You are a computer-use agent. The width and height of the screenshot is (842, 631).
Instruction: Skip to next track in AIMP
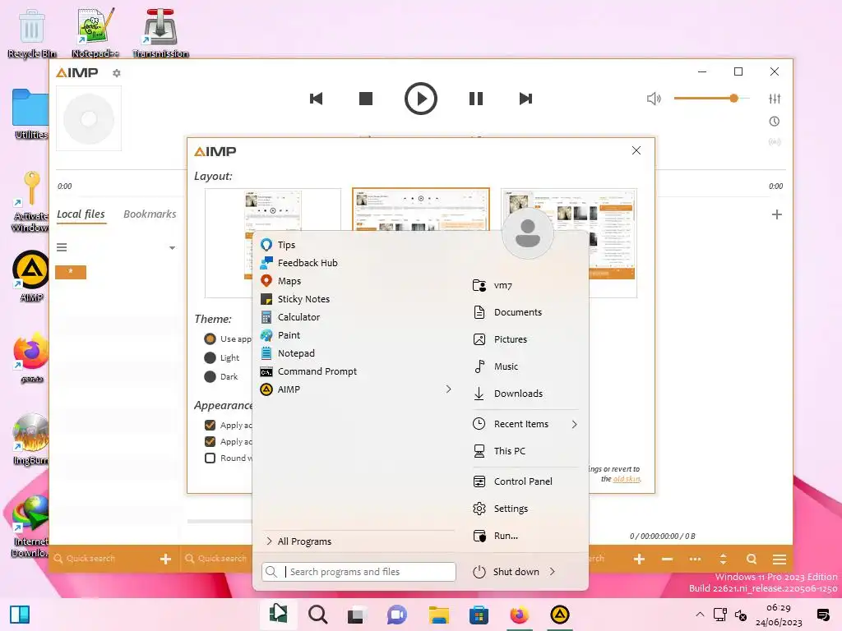(x=525, y=99)
